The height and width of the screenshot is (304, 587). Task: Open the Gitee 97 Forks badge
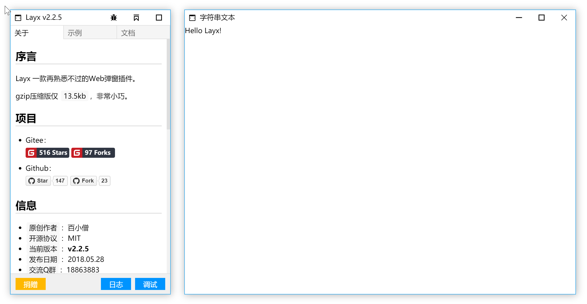point(93,153)
